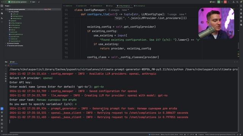Screen dimensions: 243x136
Task: Click the console input line below the log
Action: click(x=123, y=122)
